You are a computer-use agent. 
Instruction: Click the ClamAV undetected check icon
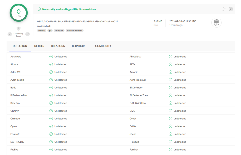click(x=51, y=111)
